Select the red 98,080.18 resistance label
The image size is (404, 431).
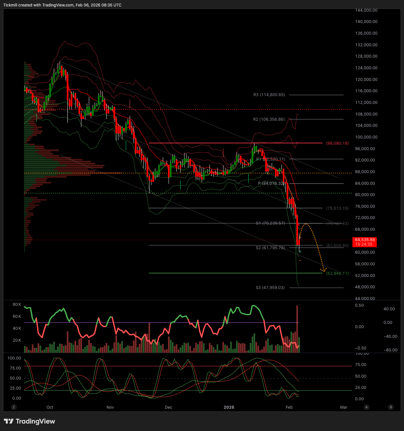coord(337,143)
